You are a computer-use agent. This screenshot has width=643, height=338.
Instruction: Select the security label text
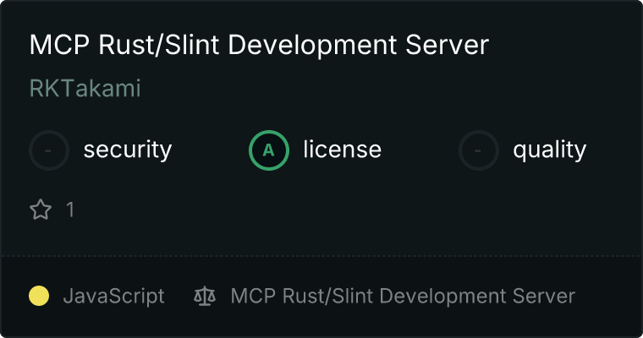click(x=128, y=150)
